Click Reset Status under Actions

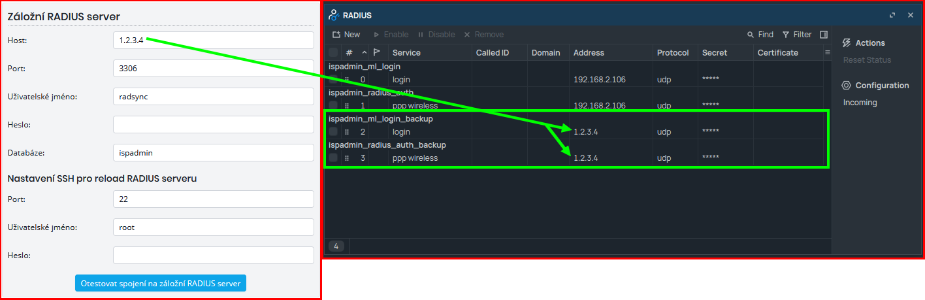point(867,60)
